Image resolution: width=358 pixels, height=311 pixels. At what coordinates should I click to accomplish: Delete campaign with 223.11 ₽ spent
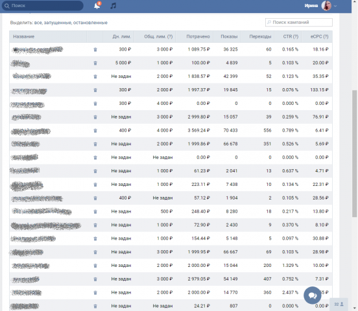coord(95,185)
